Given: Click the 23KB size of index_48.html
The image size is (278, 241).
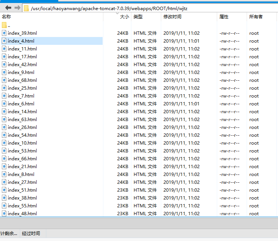Looking at the screenshot, I should pos(123,214).
